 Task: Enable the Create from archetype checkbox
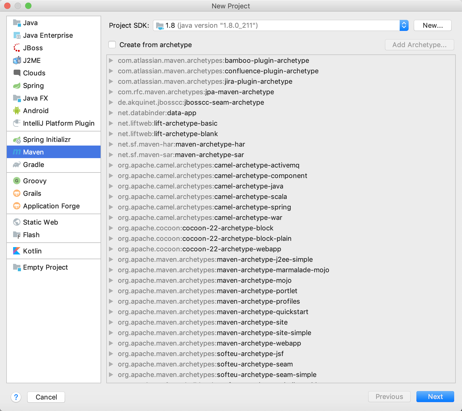[x=112, y=45]
